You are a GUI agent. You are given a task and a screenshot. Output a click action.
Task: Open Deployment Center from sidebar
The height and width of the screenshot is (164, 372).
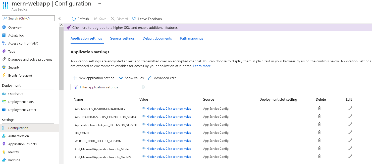point(22,110)
